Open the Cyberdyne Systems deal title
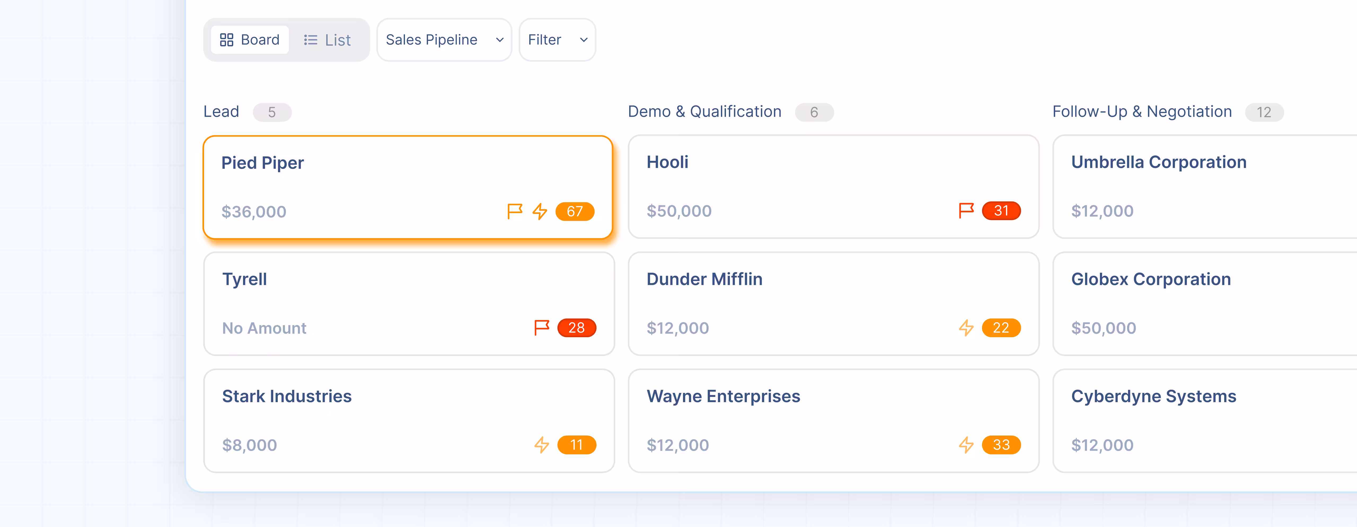 [1154, 396]
